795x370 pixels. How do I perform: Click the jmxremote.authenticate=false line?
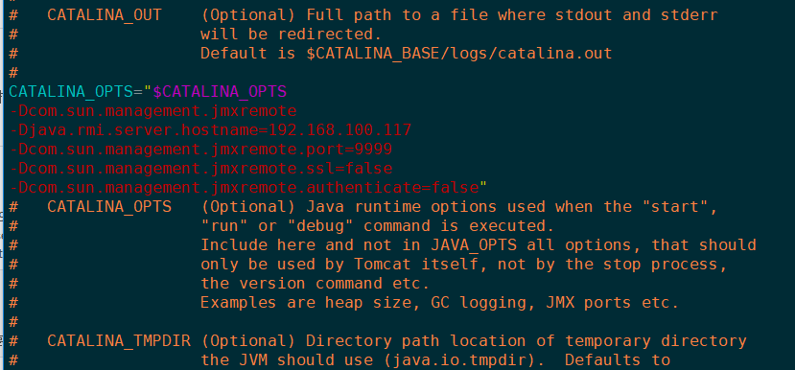(244, 188)
